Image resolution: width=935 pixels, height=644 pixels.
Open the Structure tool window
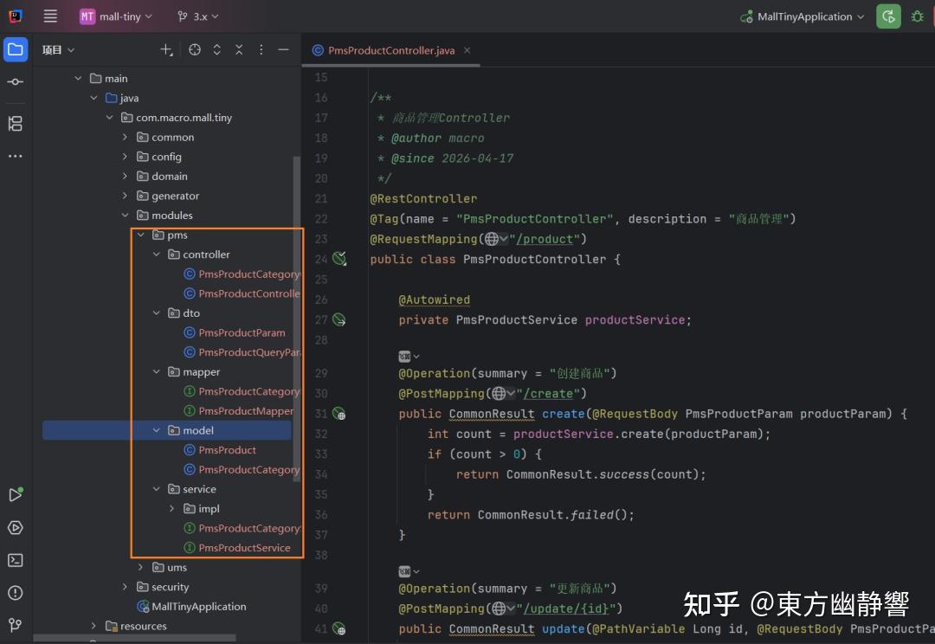[16, 124]
